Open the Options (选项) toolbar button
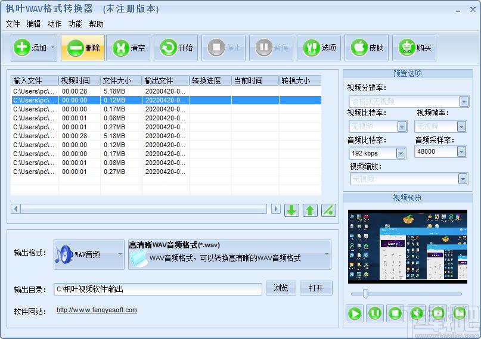Viewport: 481px width, 339px height. point(319,48)
